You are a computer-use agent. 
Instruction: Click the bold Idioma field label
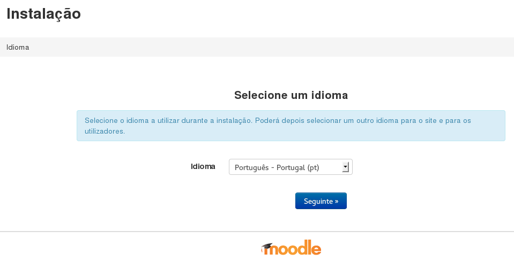(x=203, y=166)
